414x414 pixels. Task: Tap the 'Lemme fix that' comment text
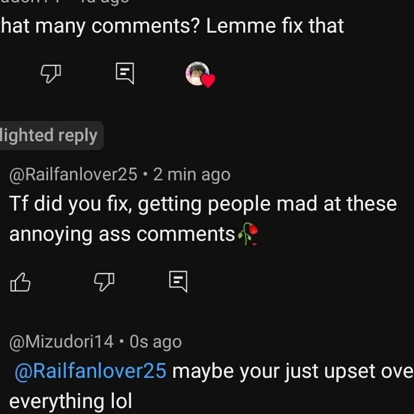click(x=172, y=26)
